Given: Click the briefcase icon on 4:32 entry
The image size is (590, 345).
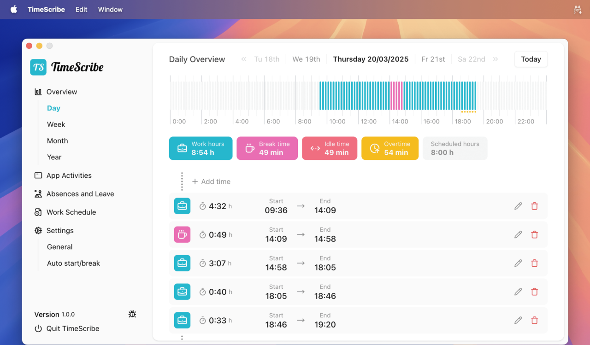Looking at the screenshot, I should (182, 206).
